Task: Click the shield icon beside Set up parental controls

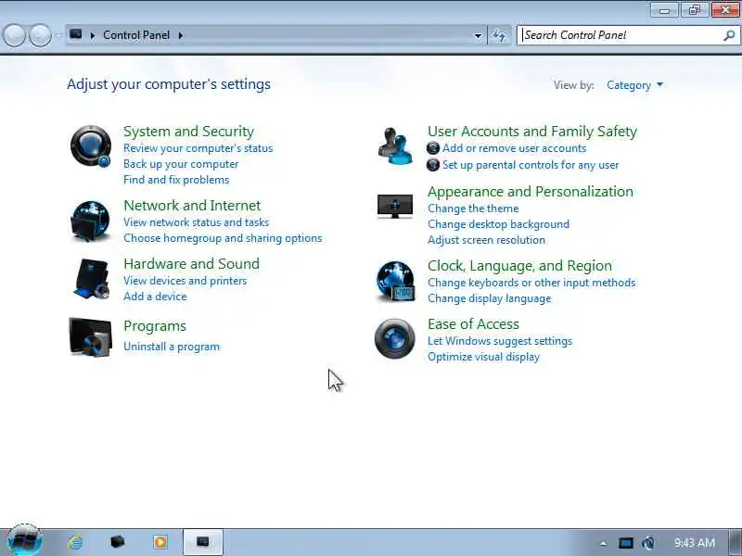Action: [x=433, y=165]
